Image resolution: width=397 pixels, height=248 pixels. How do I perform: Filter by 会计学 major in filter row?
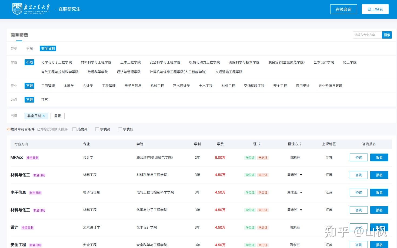[88, 86]
